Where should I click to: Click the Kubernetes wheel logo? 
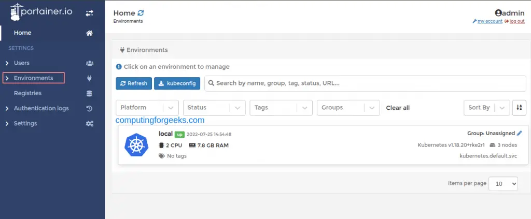pos(136,145)
